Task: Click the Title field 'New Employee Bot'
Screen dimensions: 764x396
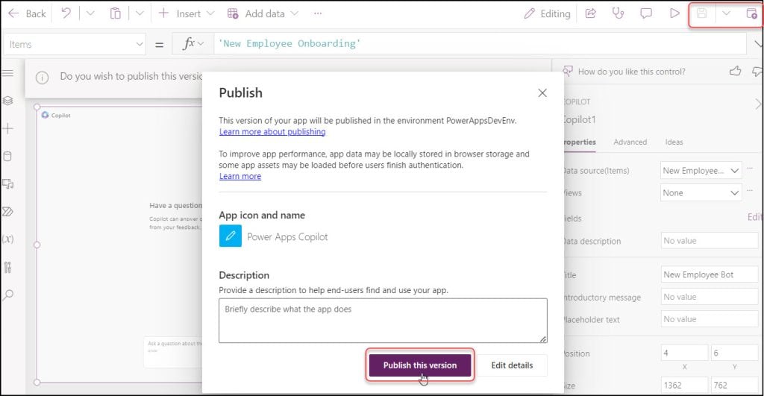Action: coord(710,274)
